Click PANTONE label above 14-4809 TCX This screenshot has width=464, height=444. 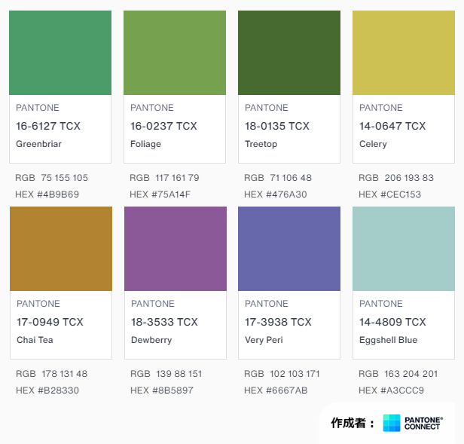381,304
